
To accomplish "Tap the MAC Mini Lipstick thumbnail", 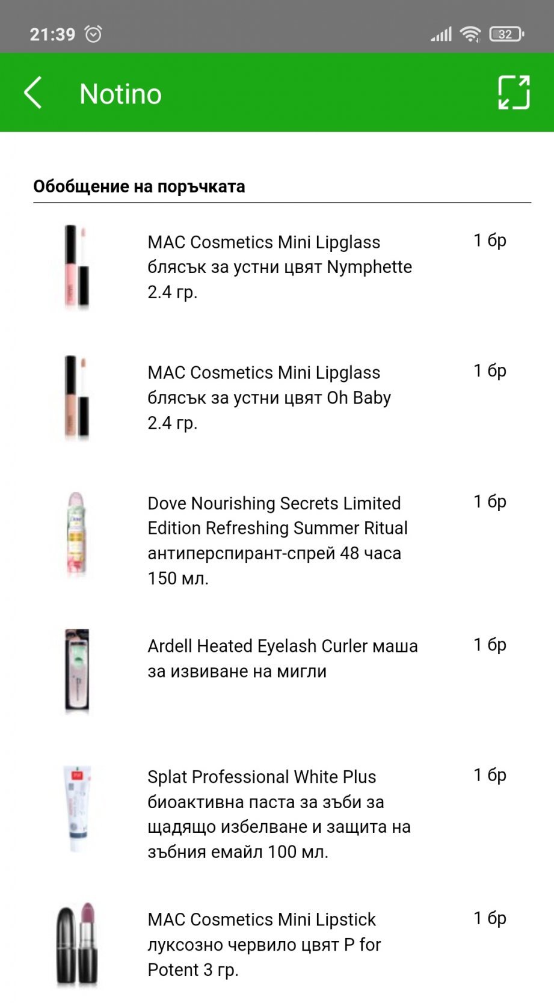I will tap(77, 945).
